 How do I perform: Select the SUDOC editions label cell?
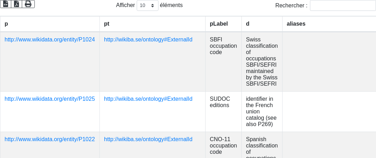coord(223,112)
